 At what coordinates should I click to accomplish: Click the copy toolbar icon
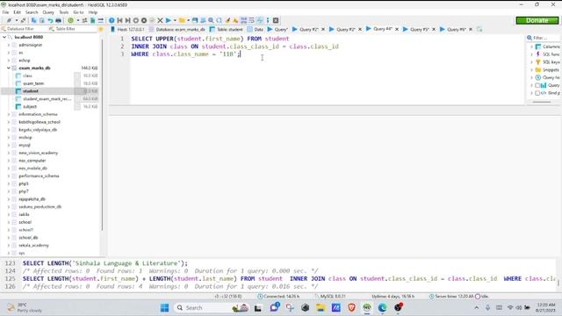click(x=33, y=20)
